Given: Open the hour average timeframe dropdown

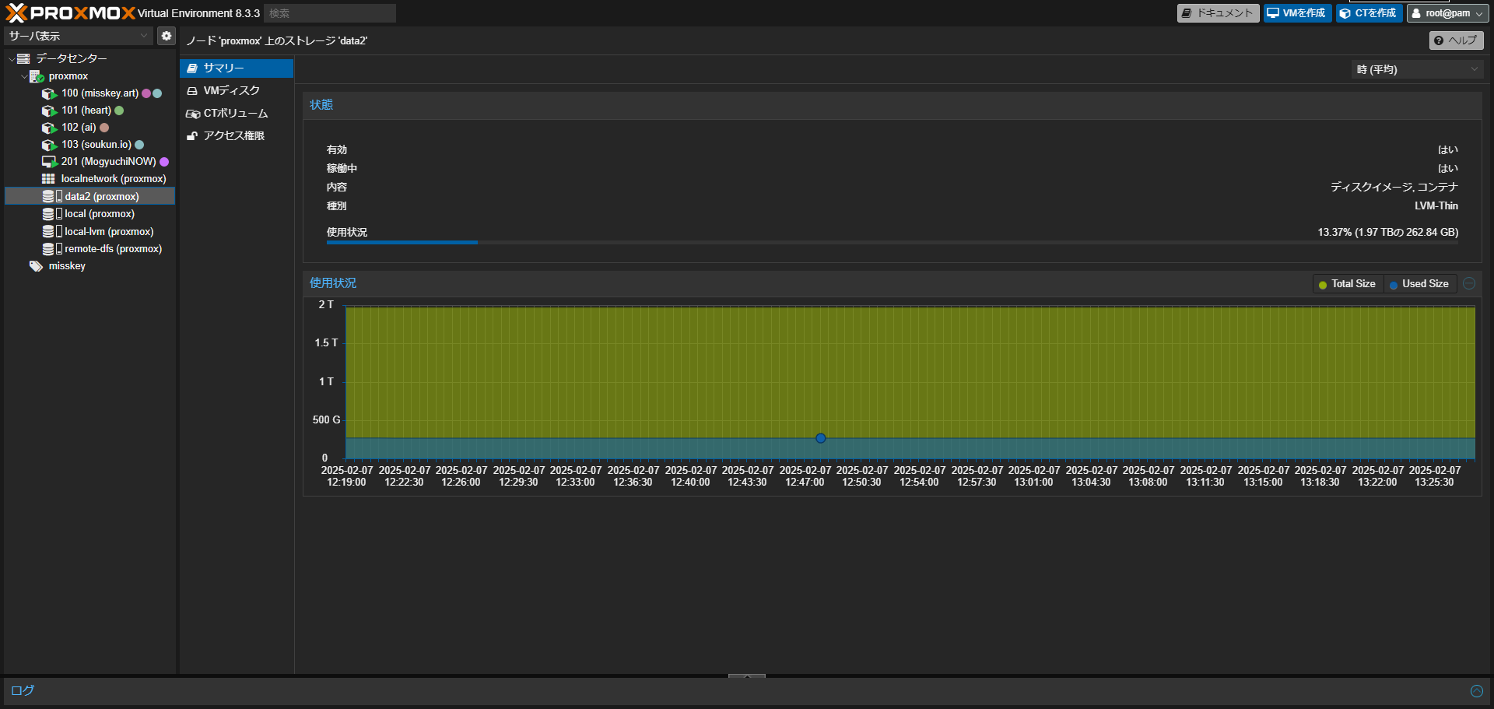Looking at the screenshot, I should (x=1416, y=69).
